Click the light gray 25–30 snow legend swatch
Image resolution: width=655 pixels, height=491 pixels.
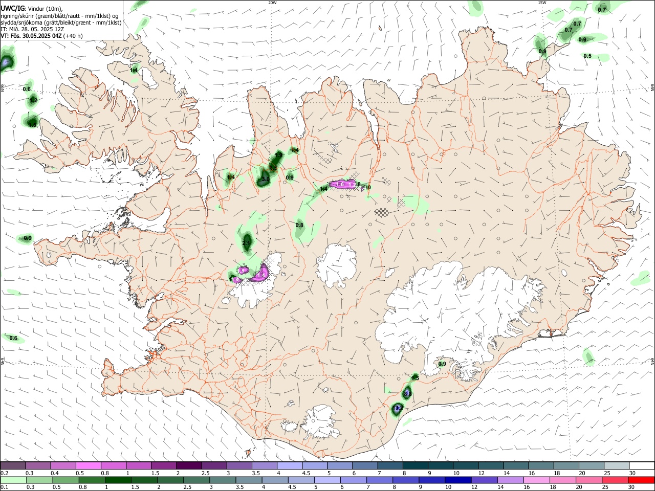tap(617, 465)
